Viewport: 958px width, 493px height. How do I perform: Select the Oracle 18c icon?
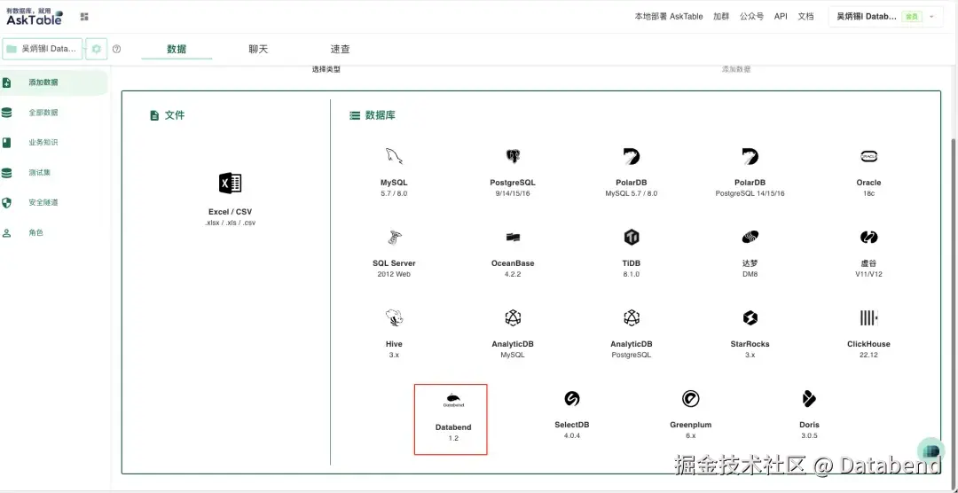pyautogui.click(x=868, y=156)
